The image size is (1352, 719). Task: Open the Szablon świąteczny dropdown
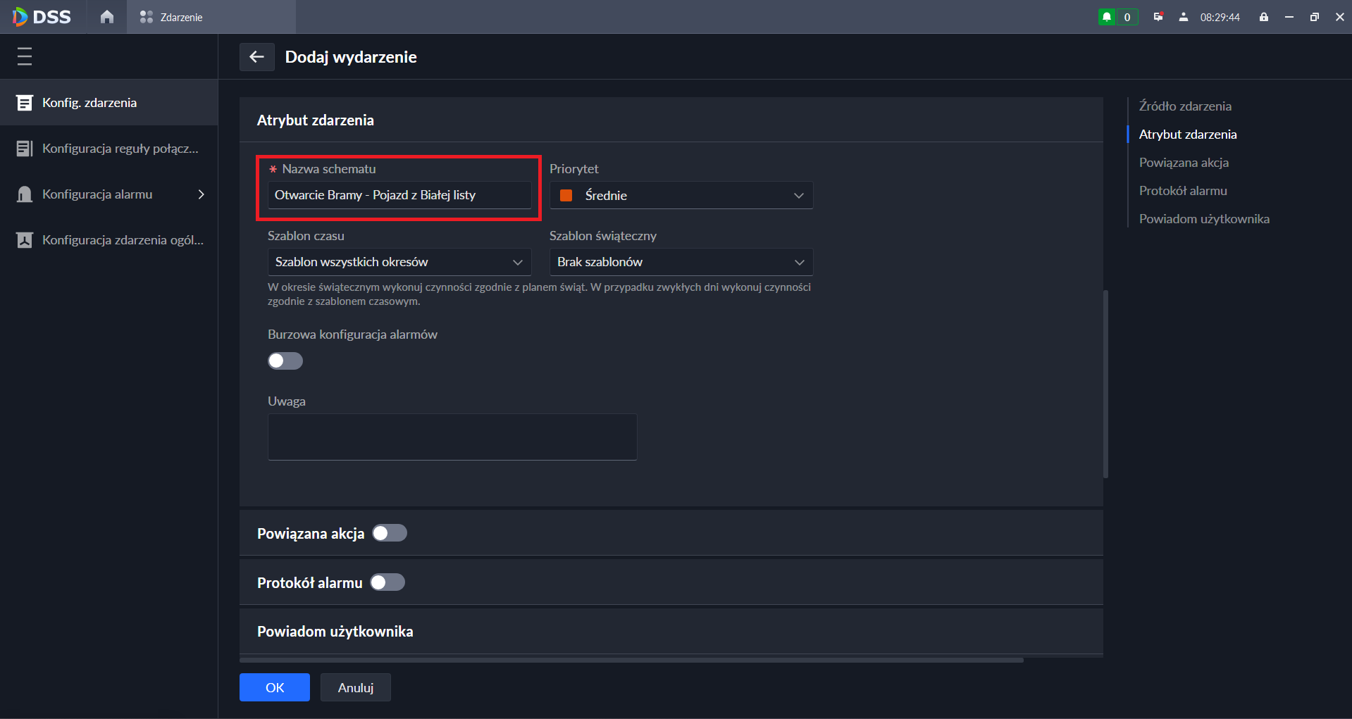[x=681, y=262]
